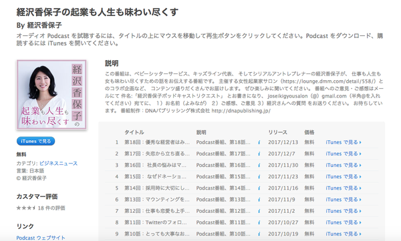The image size is (401, 241).
Task: Sort by the 価格 column header
Action: [309, 132]
